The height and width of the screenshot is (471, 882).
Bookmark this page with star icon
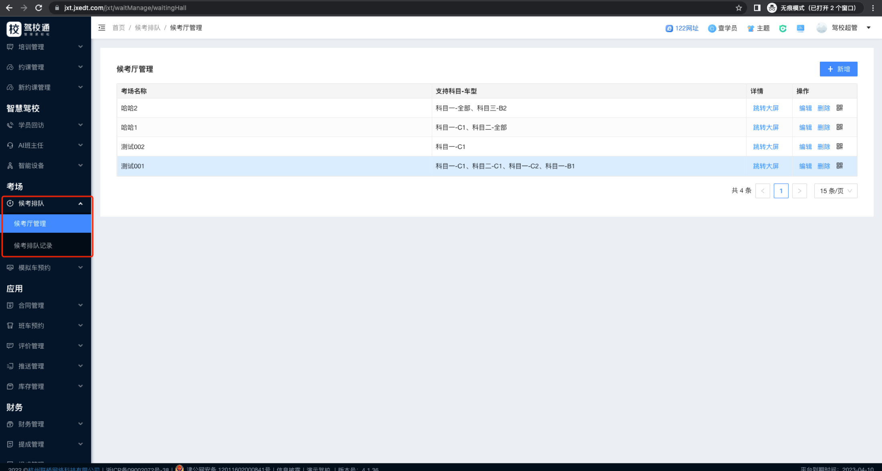pyautogui.click(x=738, y=8)
